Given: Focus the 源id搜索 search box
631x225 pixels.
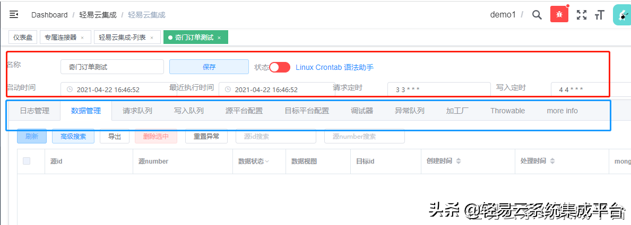Looking at the screenshot, I should [x=277, y=136].
